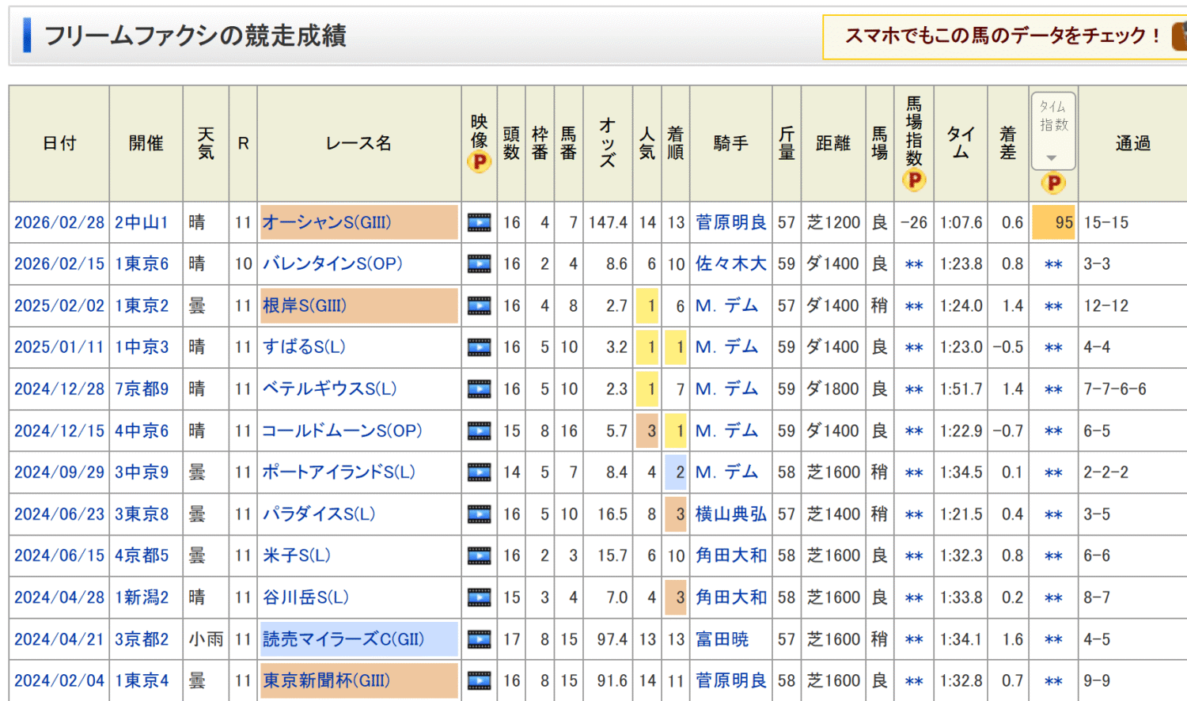Watch the 根岸S(GIII) race video
This screenshot has height=701, width=1187.
point(479,306)
